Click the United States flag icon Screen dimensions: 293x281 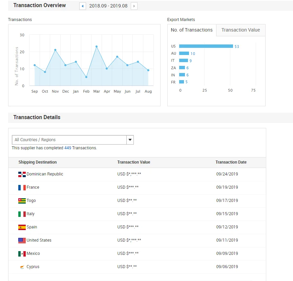coord(22,241)
